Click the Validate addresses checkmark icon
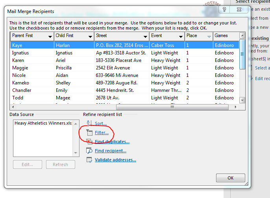The image size is (270, 198). [89, 160]
